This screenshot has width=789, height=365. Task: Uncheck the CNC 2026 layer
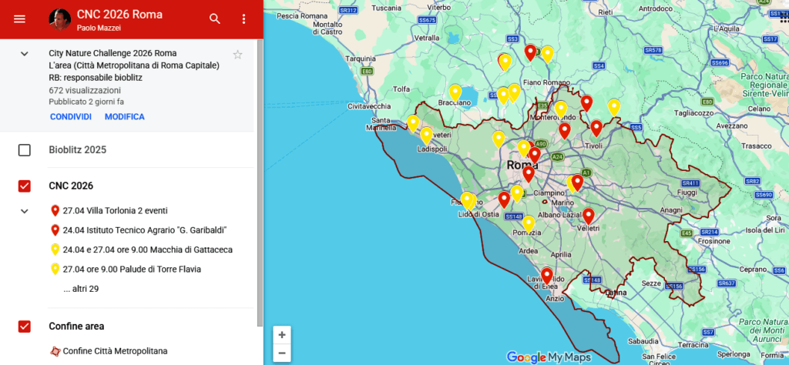click(x=25, y=186)
